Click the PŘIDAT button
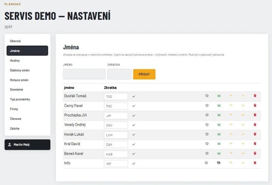This screenshot has width=272, height=185. [x=144, y=74]
